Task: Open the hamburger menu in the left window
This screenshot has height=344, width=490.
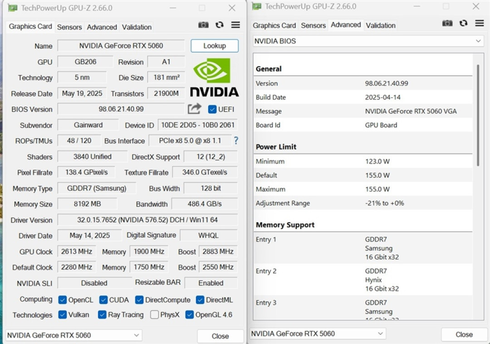Action: tap(235, 25)
